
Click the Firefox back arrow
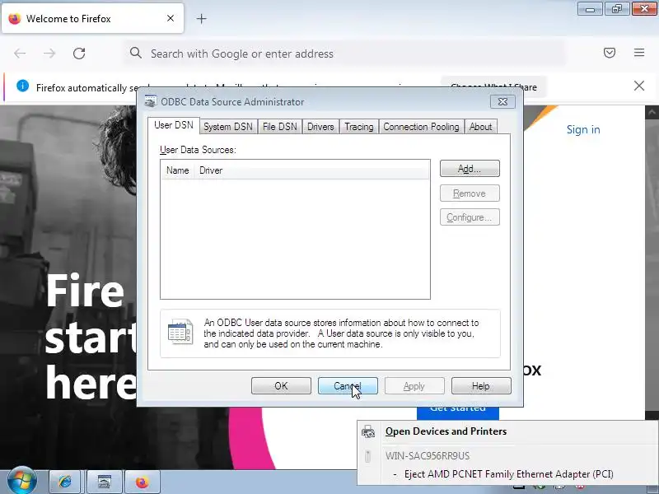click(x=20, y=54)
